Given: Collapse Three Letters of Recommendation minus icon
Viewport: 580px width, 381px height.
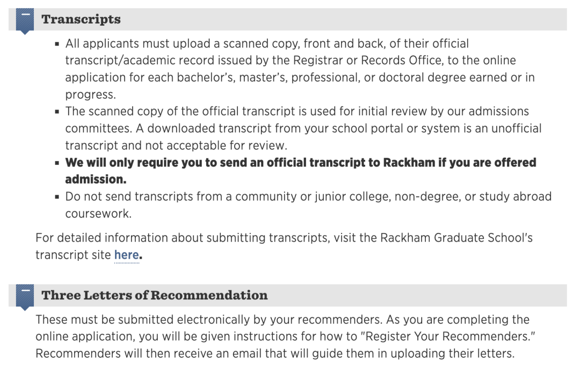Looking at the screenshot, I should (25, 297).
